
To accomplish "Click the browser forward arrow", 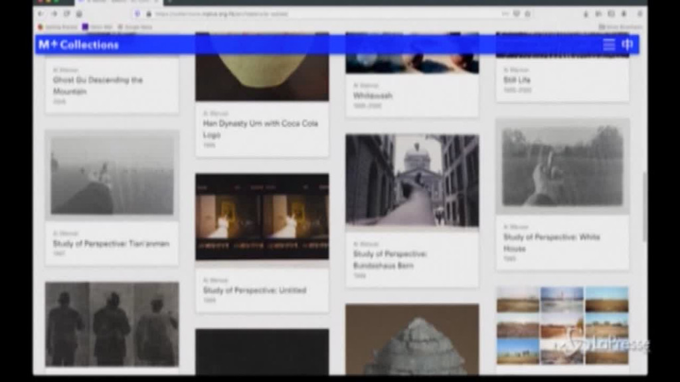I will tap(54, 13).
